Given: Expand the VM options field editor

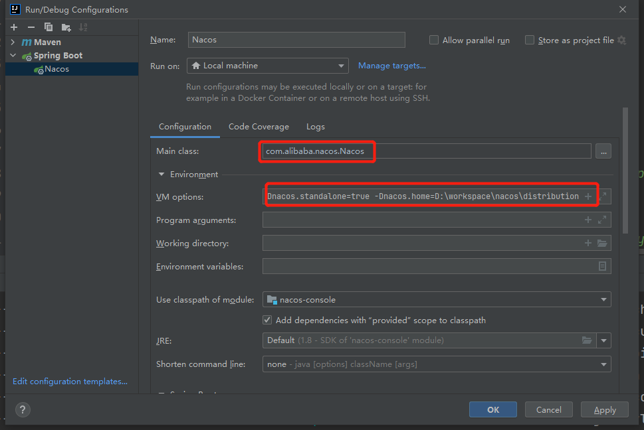Looking at the screenshot, I should [603, 197].
